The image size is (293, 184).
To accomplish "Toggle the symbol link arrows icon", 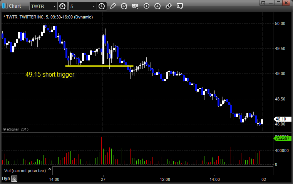I will tap(169, 6).
